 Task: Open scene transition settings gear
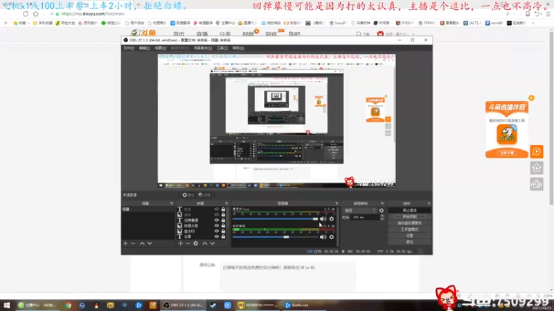coord(382,211)
